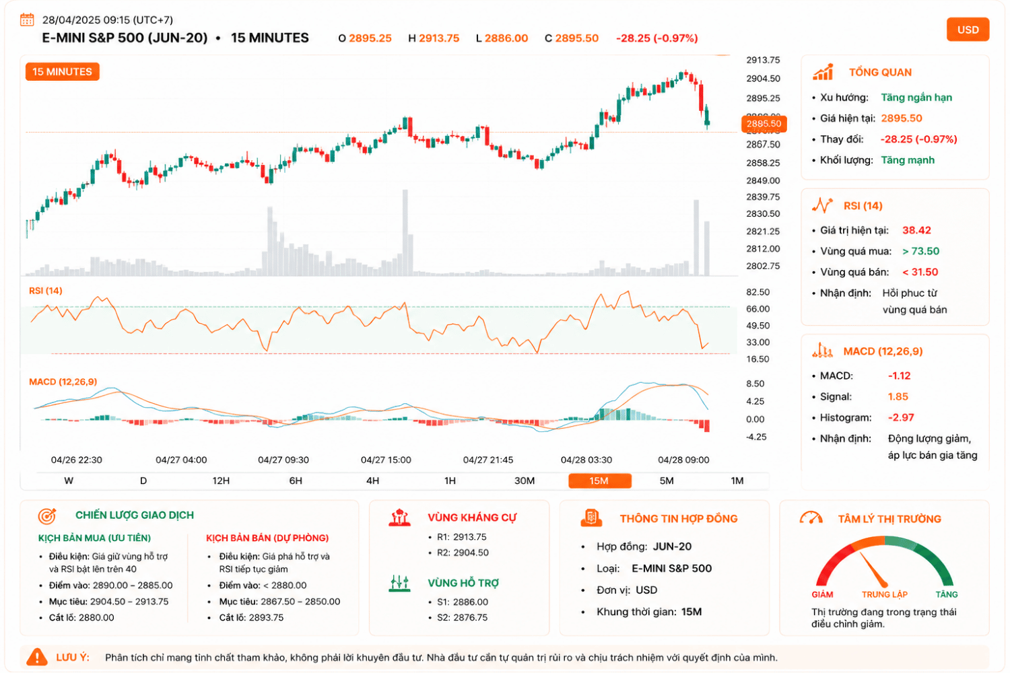The width and height of the screenshot is (1010, 673).
Task: Click the market sentiment gauge needle
Action: coord(875,569)
